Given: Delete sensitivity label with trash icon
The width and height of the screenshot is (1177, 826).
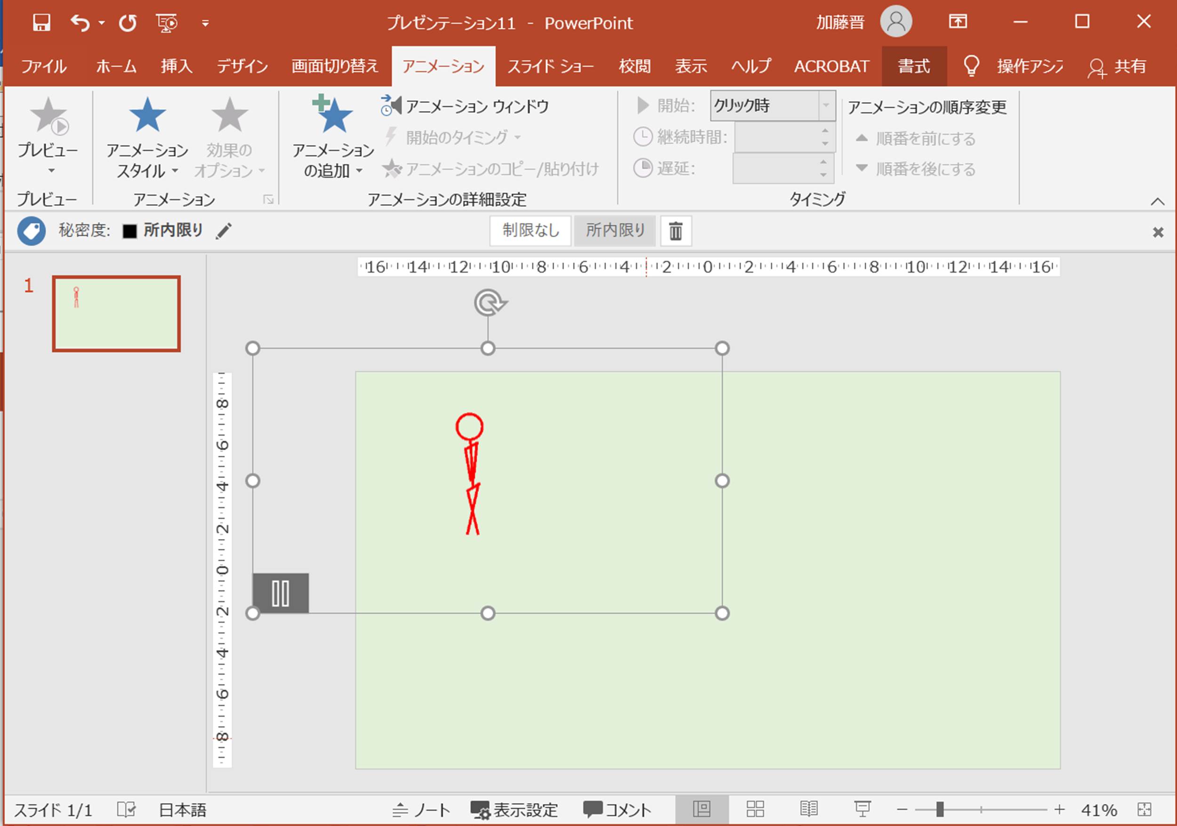Looking at the screenshot, I should (675, 230).
